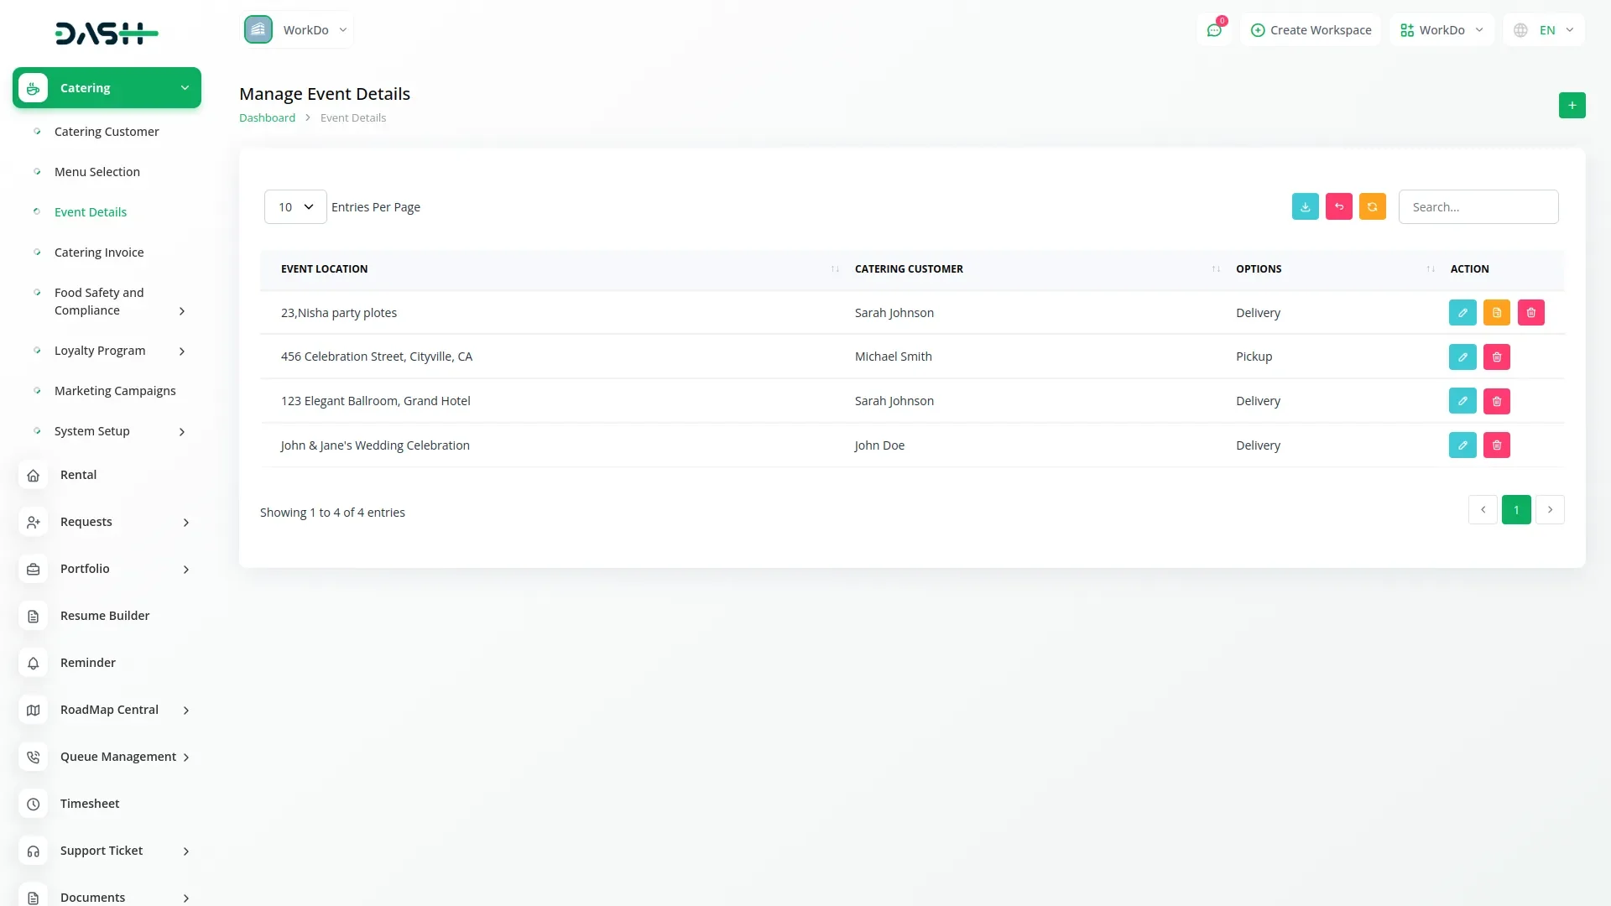Click the green plus create event button
This screenshot has height=906, width=1611.
[x=1572, y=106]
